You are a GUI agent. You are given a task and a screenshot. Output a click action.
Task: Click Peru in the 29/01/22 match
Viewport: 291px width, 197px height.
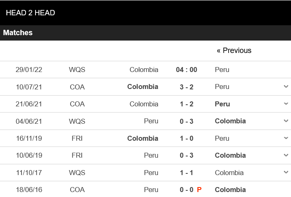pyautogui.click(x=222, y=70)
